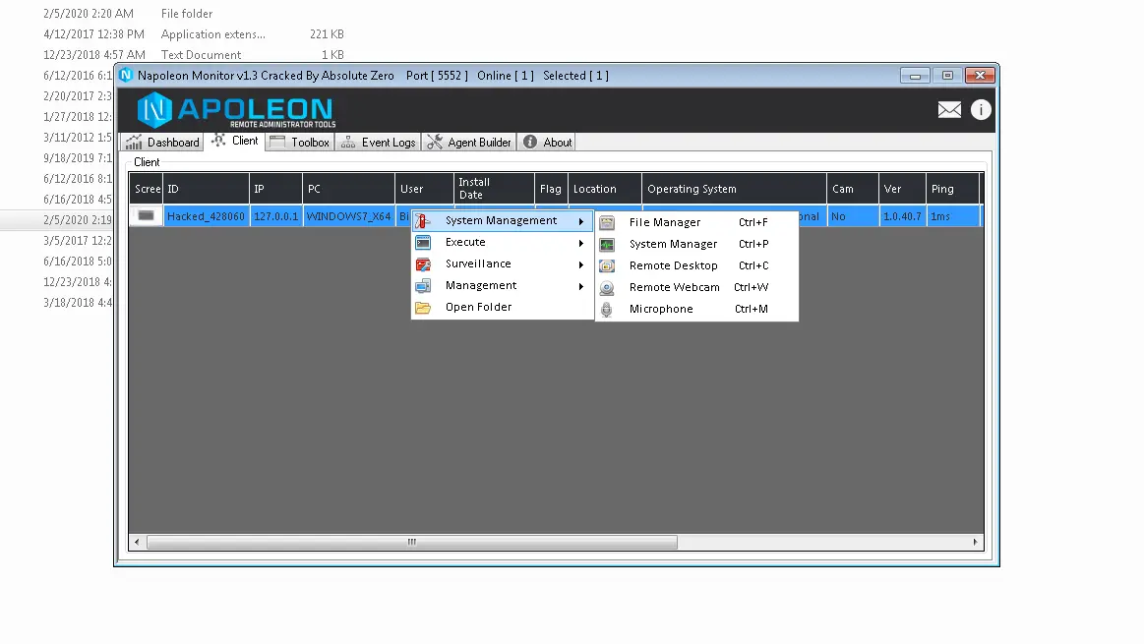This screenshot has width=1144, height=644.
Task: Click System Management in the context menu
Action: click(x=501, y=220)
